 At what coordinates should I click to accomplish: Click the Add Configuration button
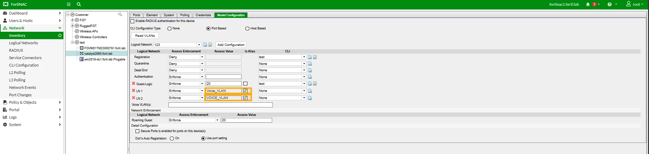[x=231, y=45]
